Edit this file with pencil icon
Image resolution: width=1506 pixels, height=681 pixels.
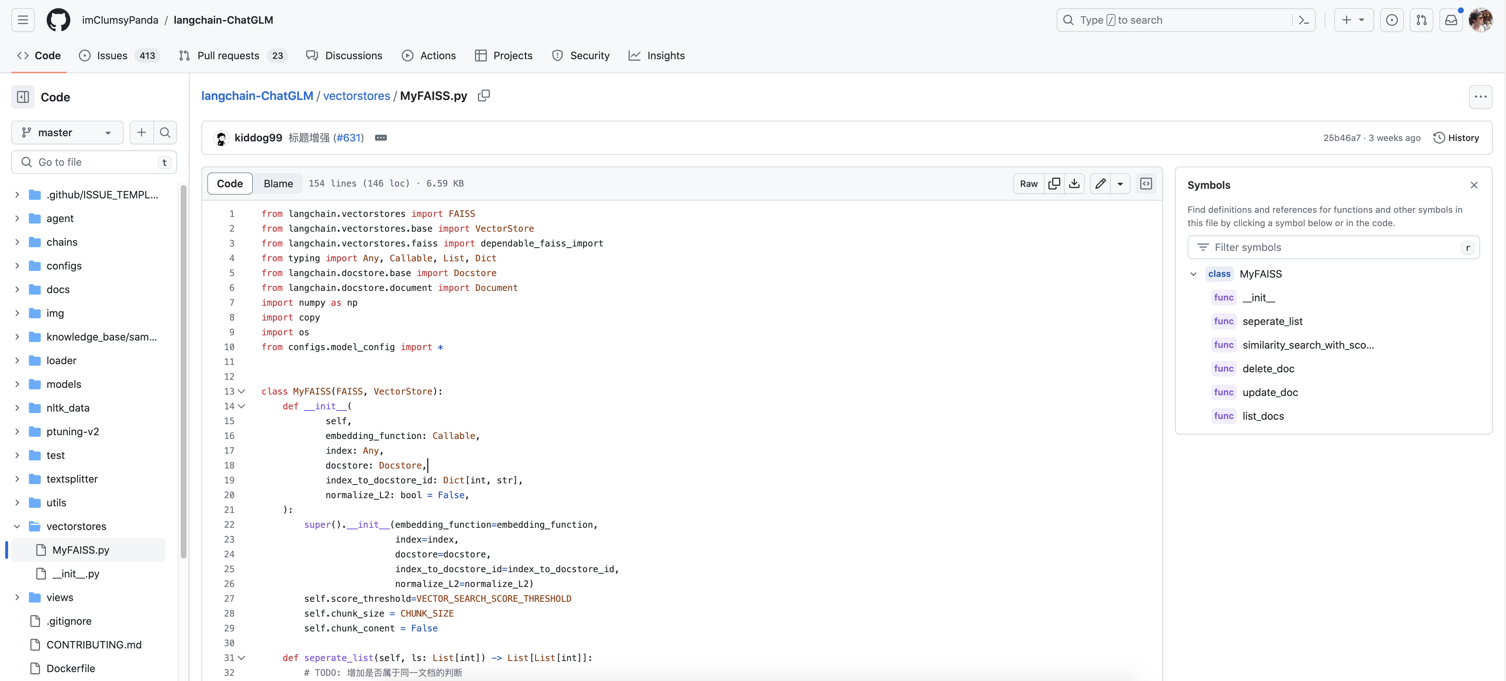coord(1100,184)
